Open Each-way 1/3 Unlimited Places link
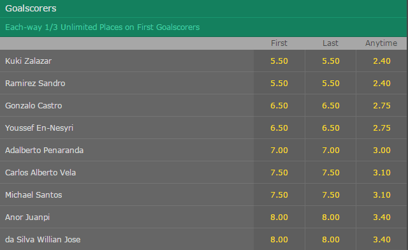This screenshot has width=408, height=250. (x=102, y=27)
